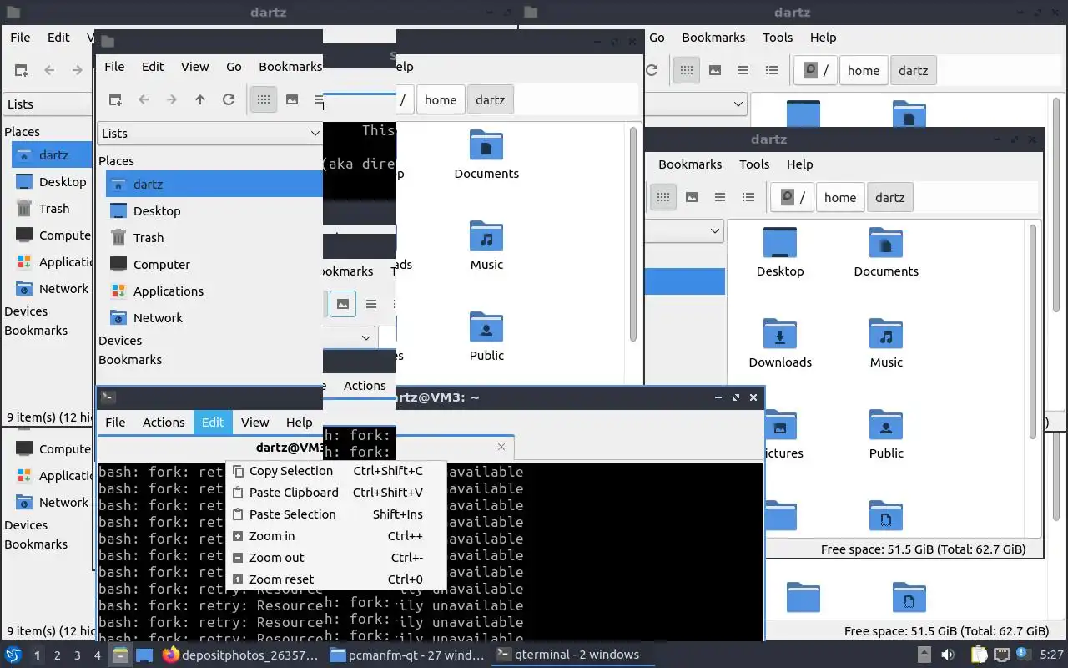
Task: Open Downloads folder in lower-right dartz window
Action: (x=780, y=343)
